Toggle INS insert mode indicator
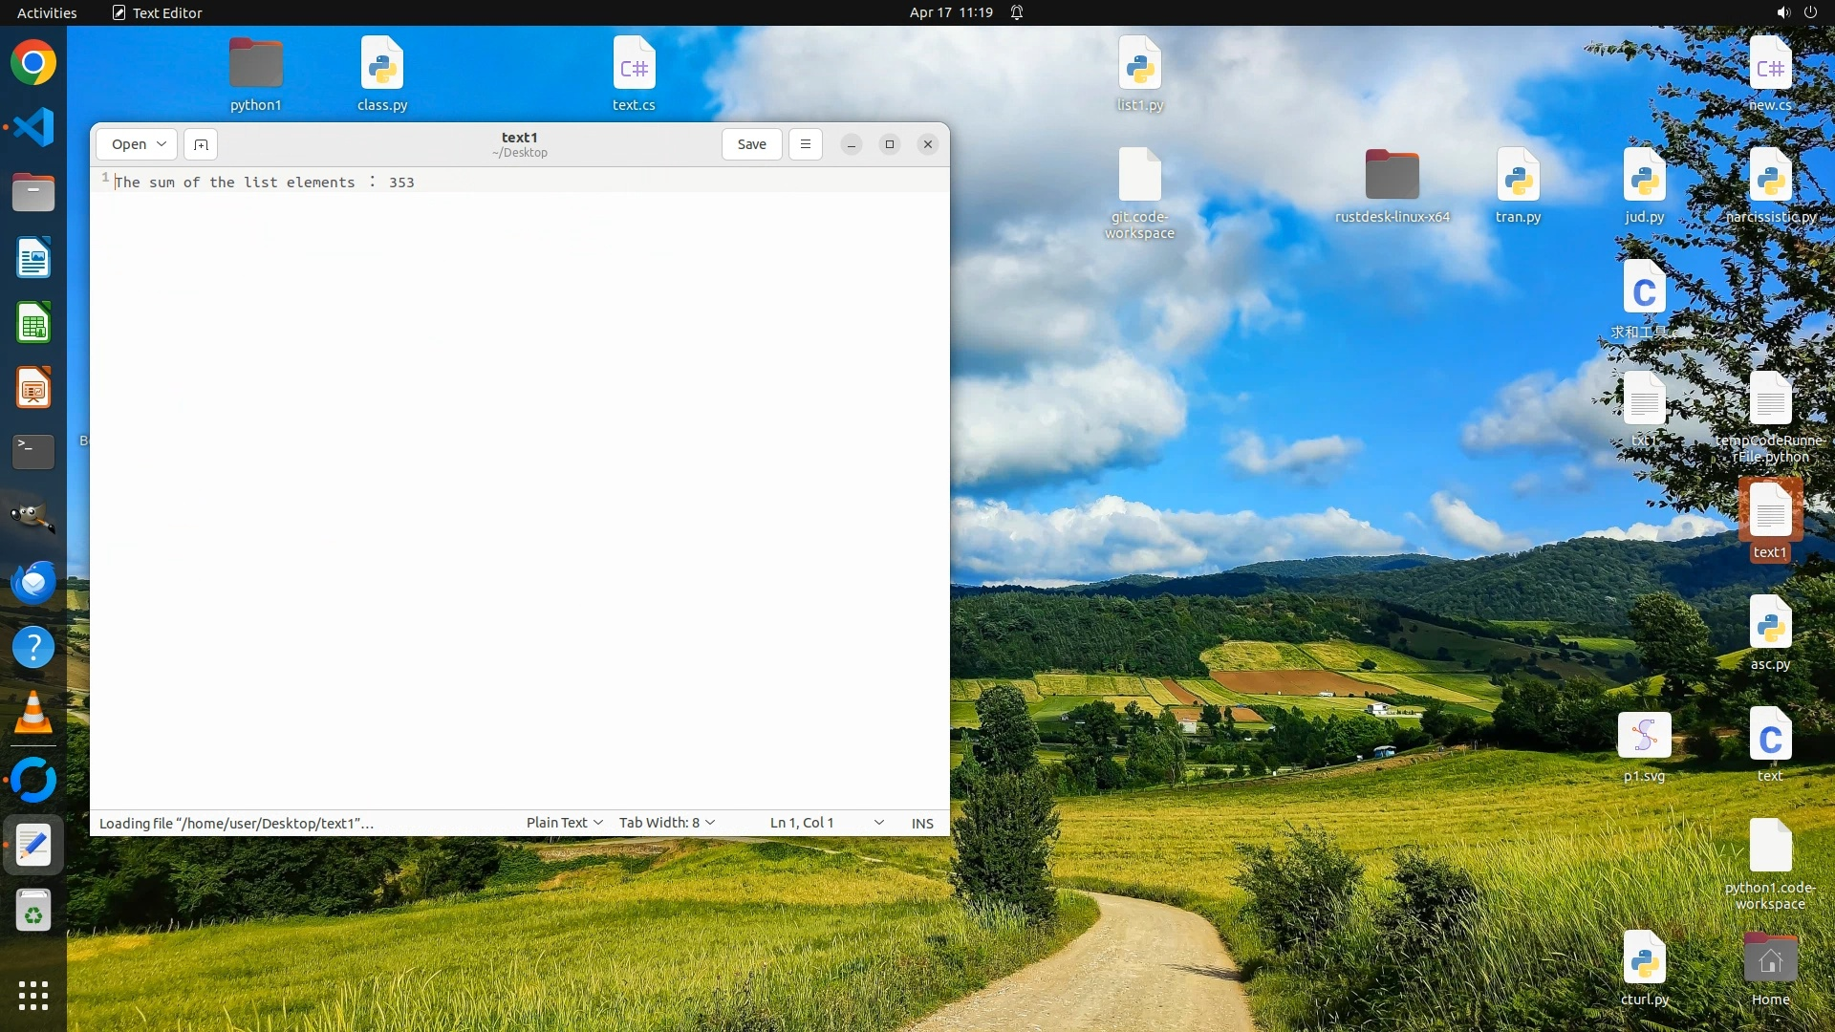 pyautogui.click(x=922, y=823)
